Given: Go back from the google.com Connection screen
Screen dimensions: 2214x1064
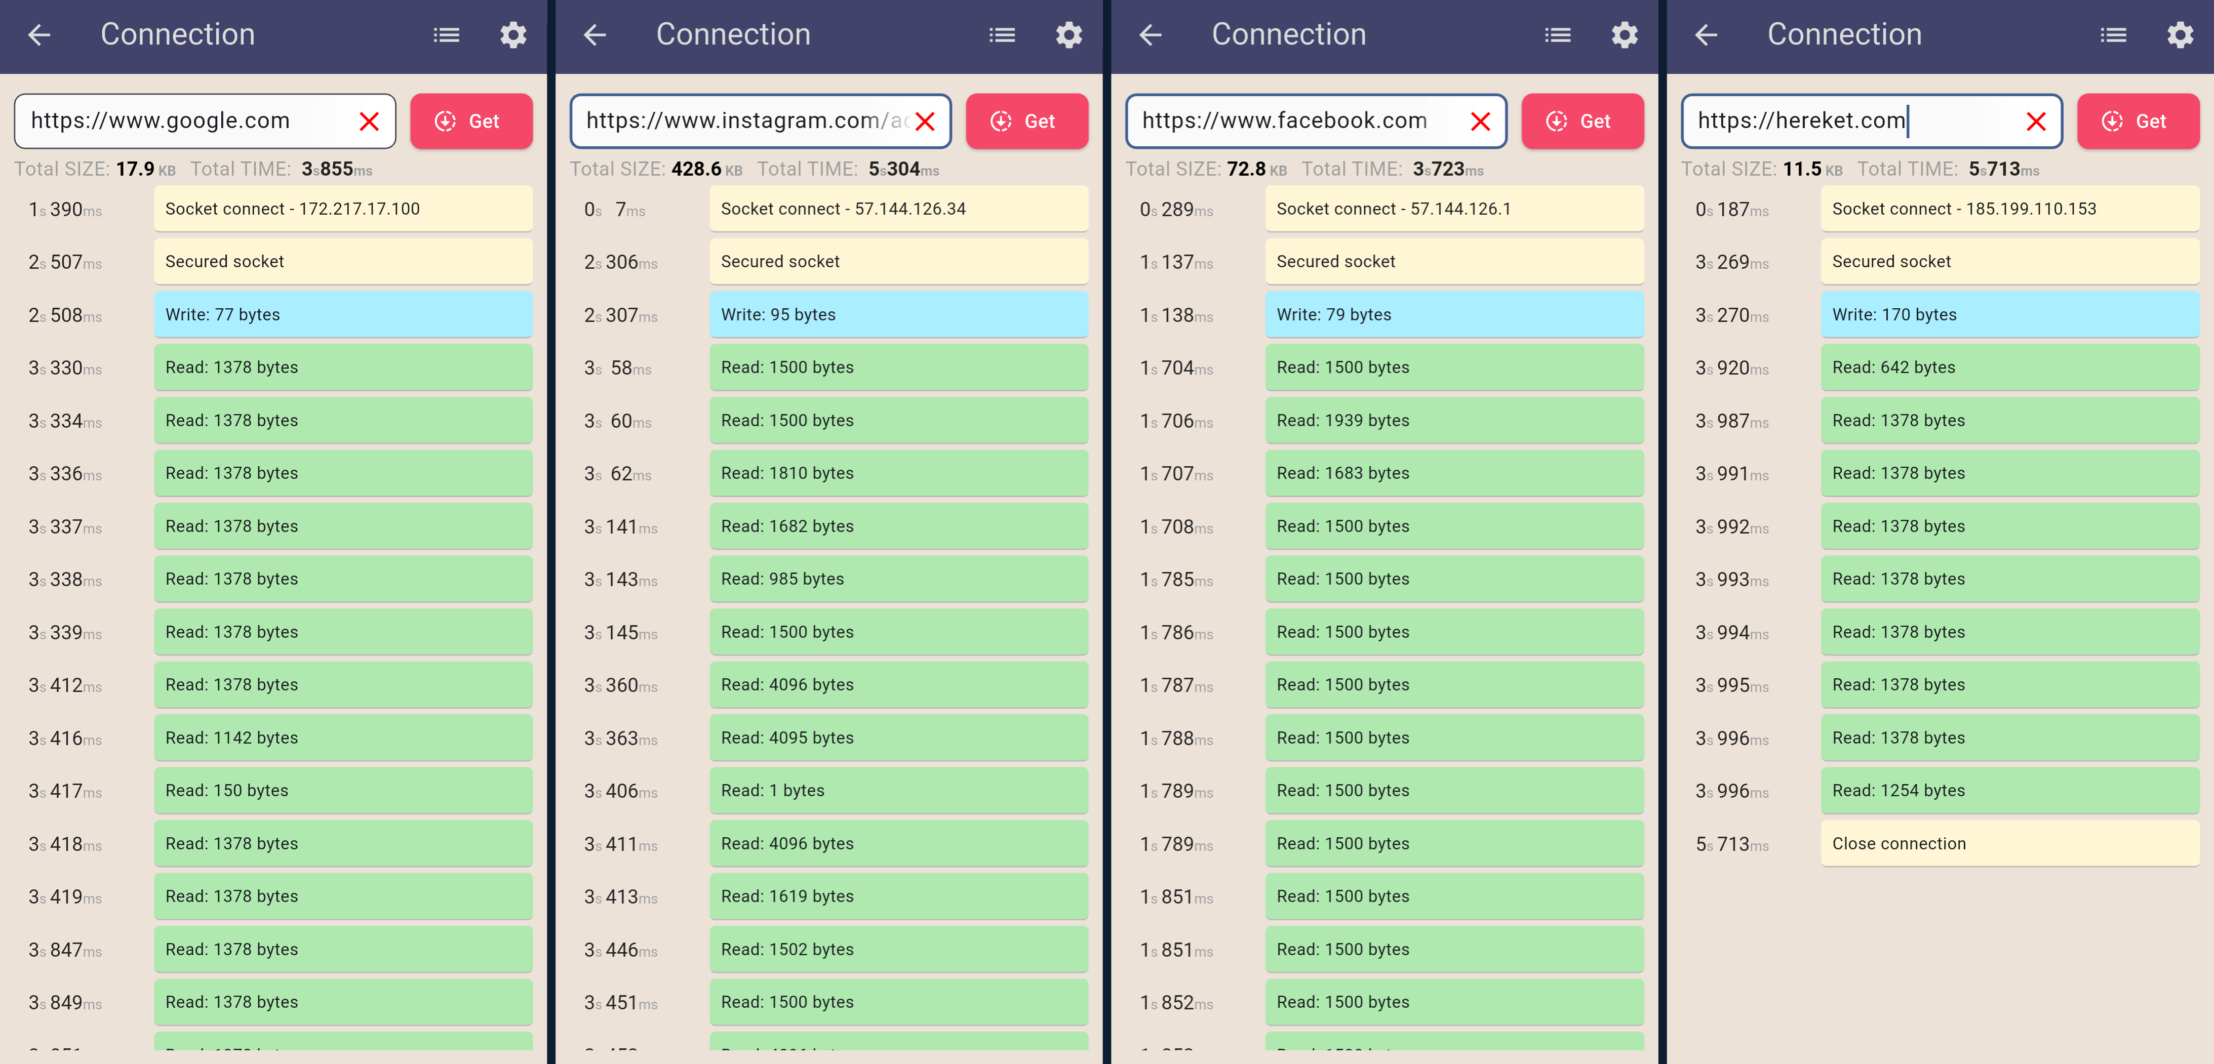Looking at the screenshot, I should coord(39,35).
